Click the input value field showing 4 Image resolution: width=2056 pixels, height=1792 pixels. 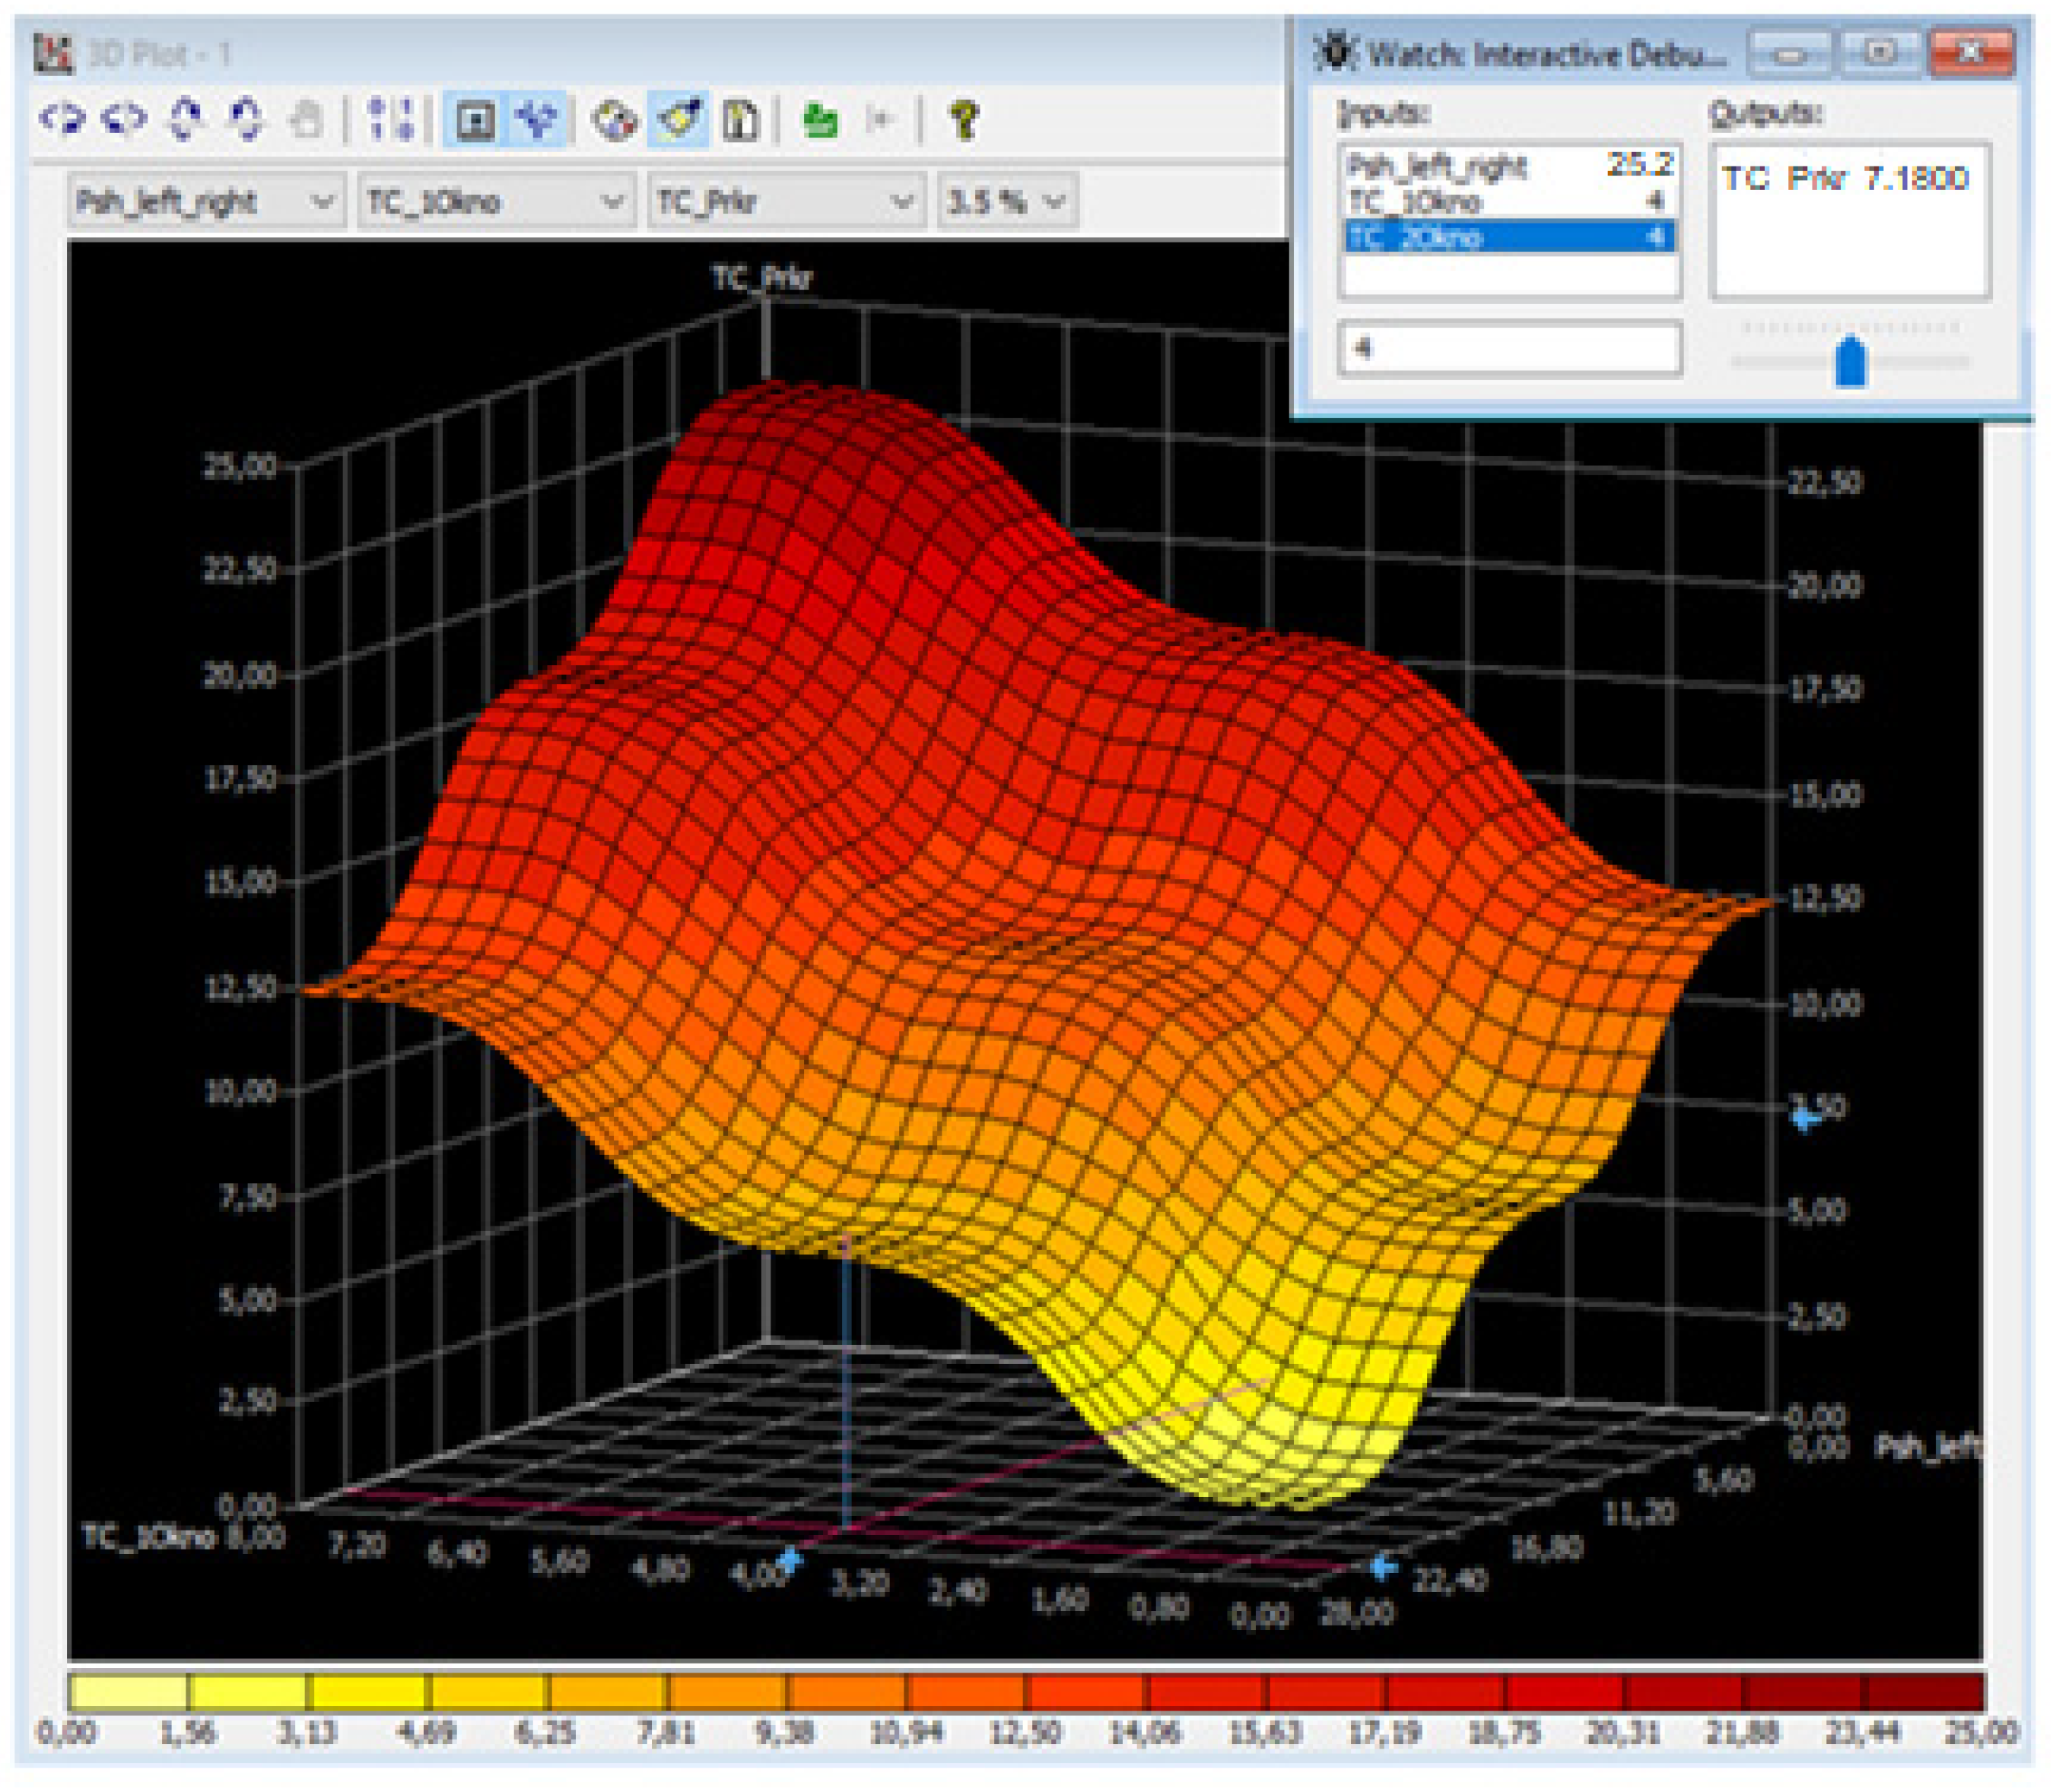[x=1509, y=348]
